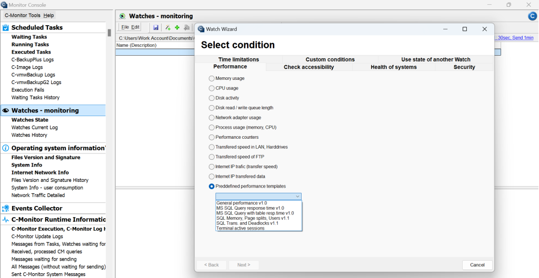Open the Help menu
Screen dimensions: 539x278
click(x=48, y=15)
